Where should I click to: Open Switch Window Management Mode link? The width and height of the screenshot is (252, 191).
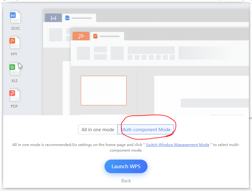coord(177,144)
